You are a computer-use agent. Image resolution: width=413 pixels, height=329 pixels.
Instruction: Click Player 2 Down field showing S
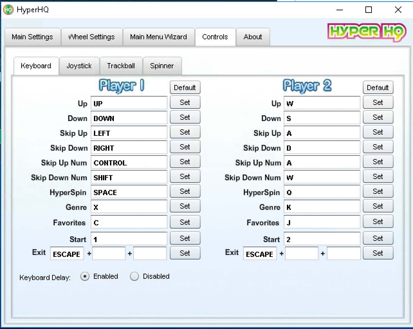click(322, 118)
